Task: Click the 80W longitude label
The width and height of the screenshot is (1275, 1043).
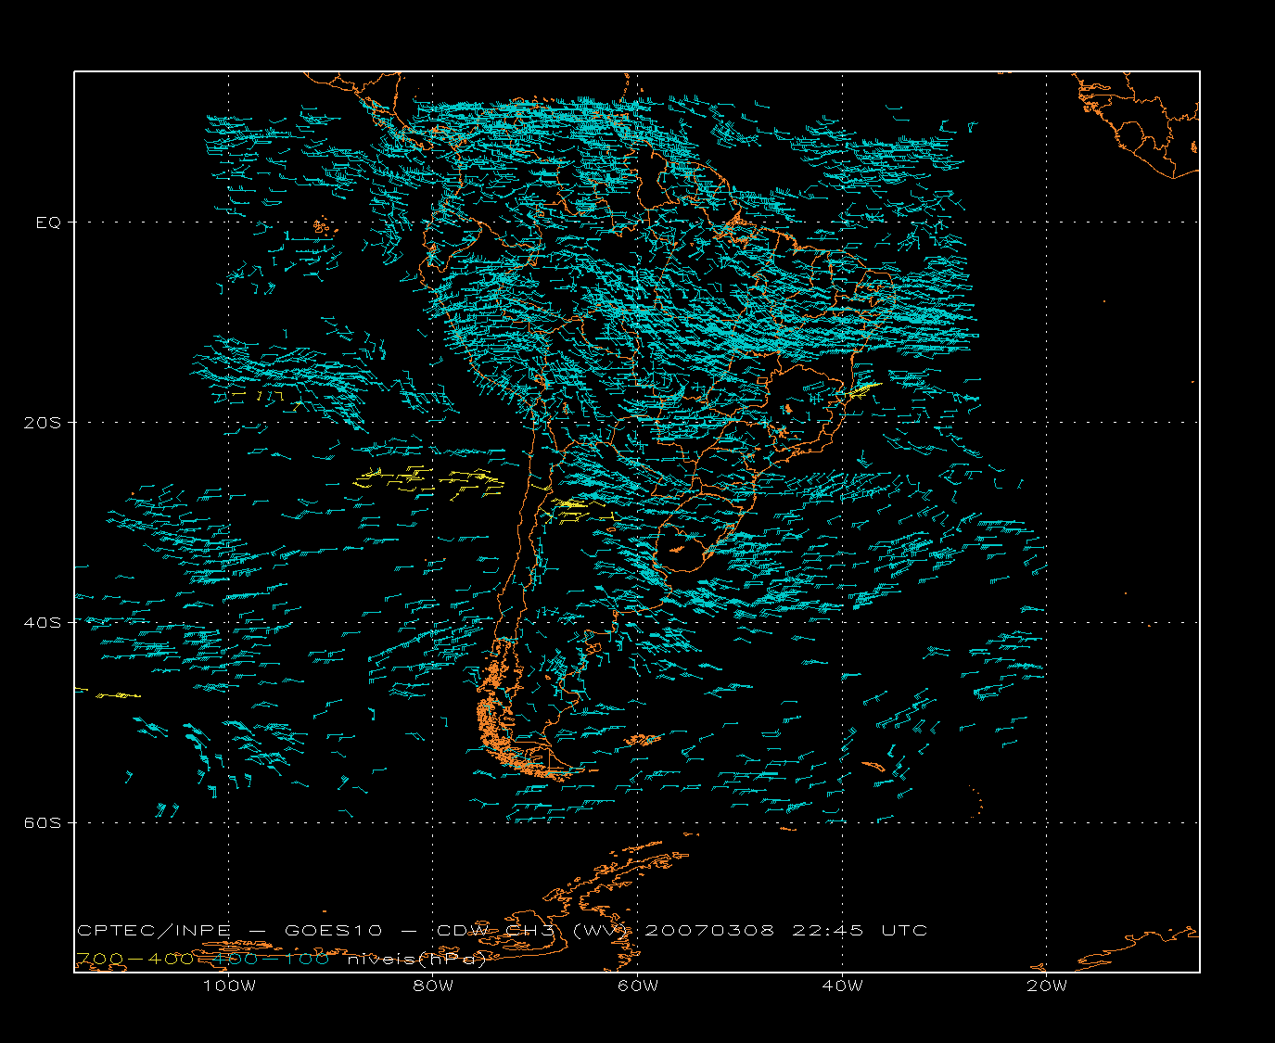Action: 433,986
